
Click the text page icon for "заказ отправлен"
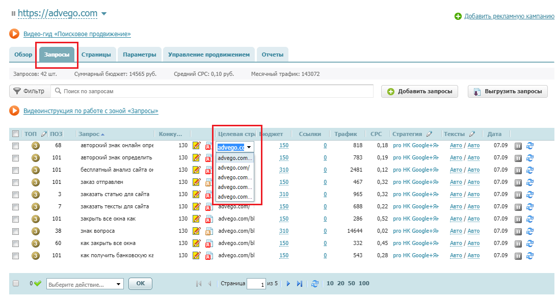tap(208, 182)
